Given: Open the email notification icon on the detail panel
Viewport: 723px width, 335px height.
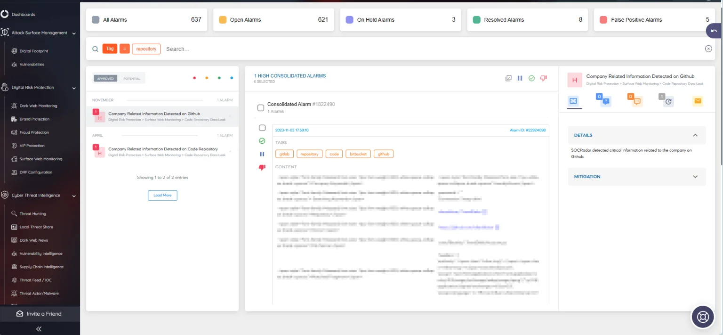Looking at the screenshot, I should click(x=698, y=101).
